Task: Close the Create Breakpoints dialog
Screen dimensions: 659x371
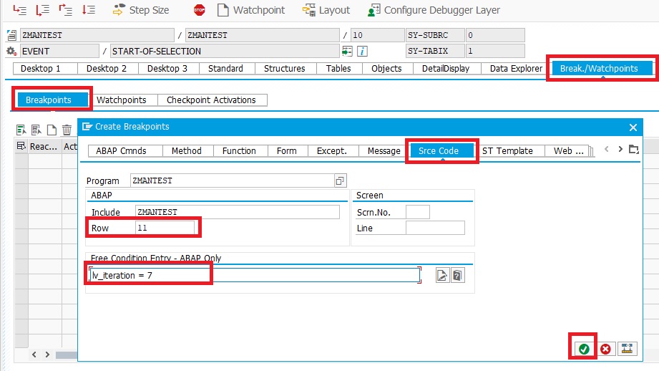Action: [x=633, y=127]
